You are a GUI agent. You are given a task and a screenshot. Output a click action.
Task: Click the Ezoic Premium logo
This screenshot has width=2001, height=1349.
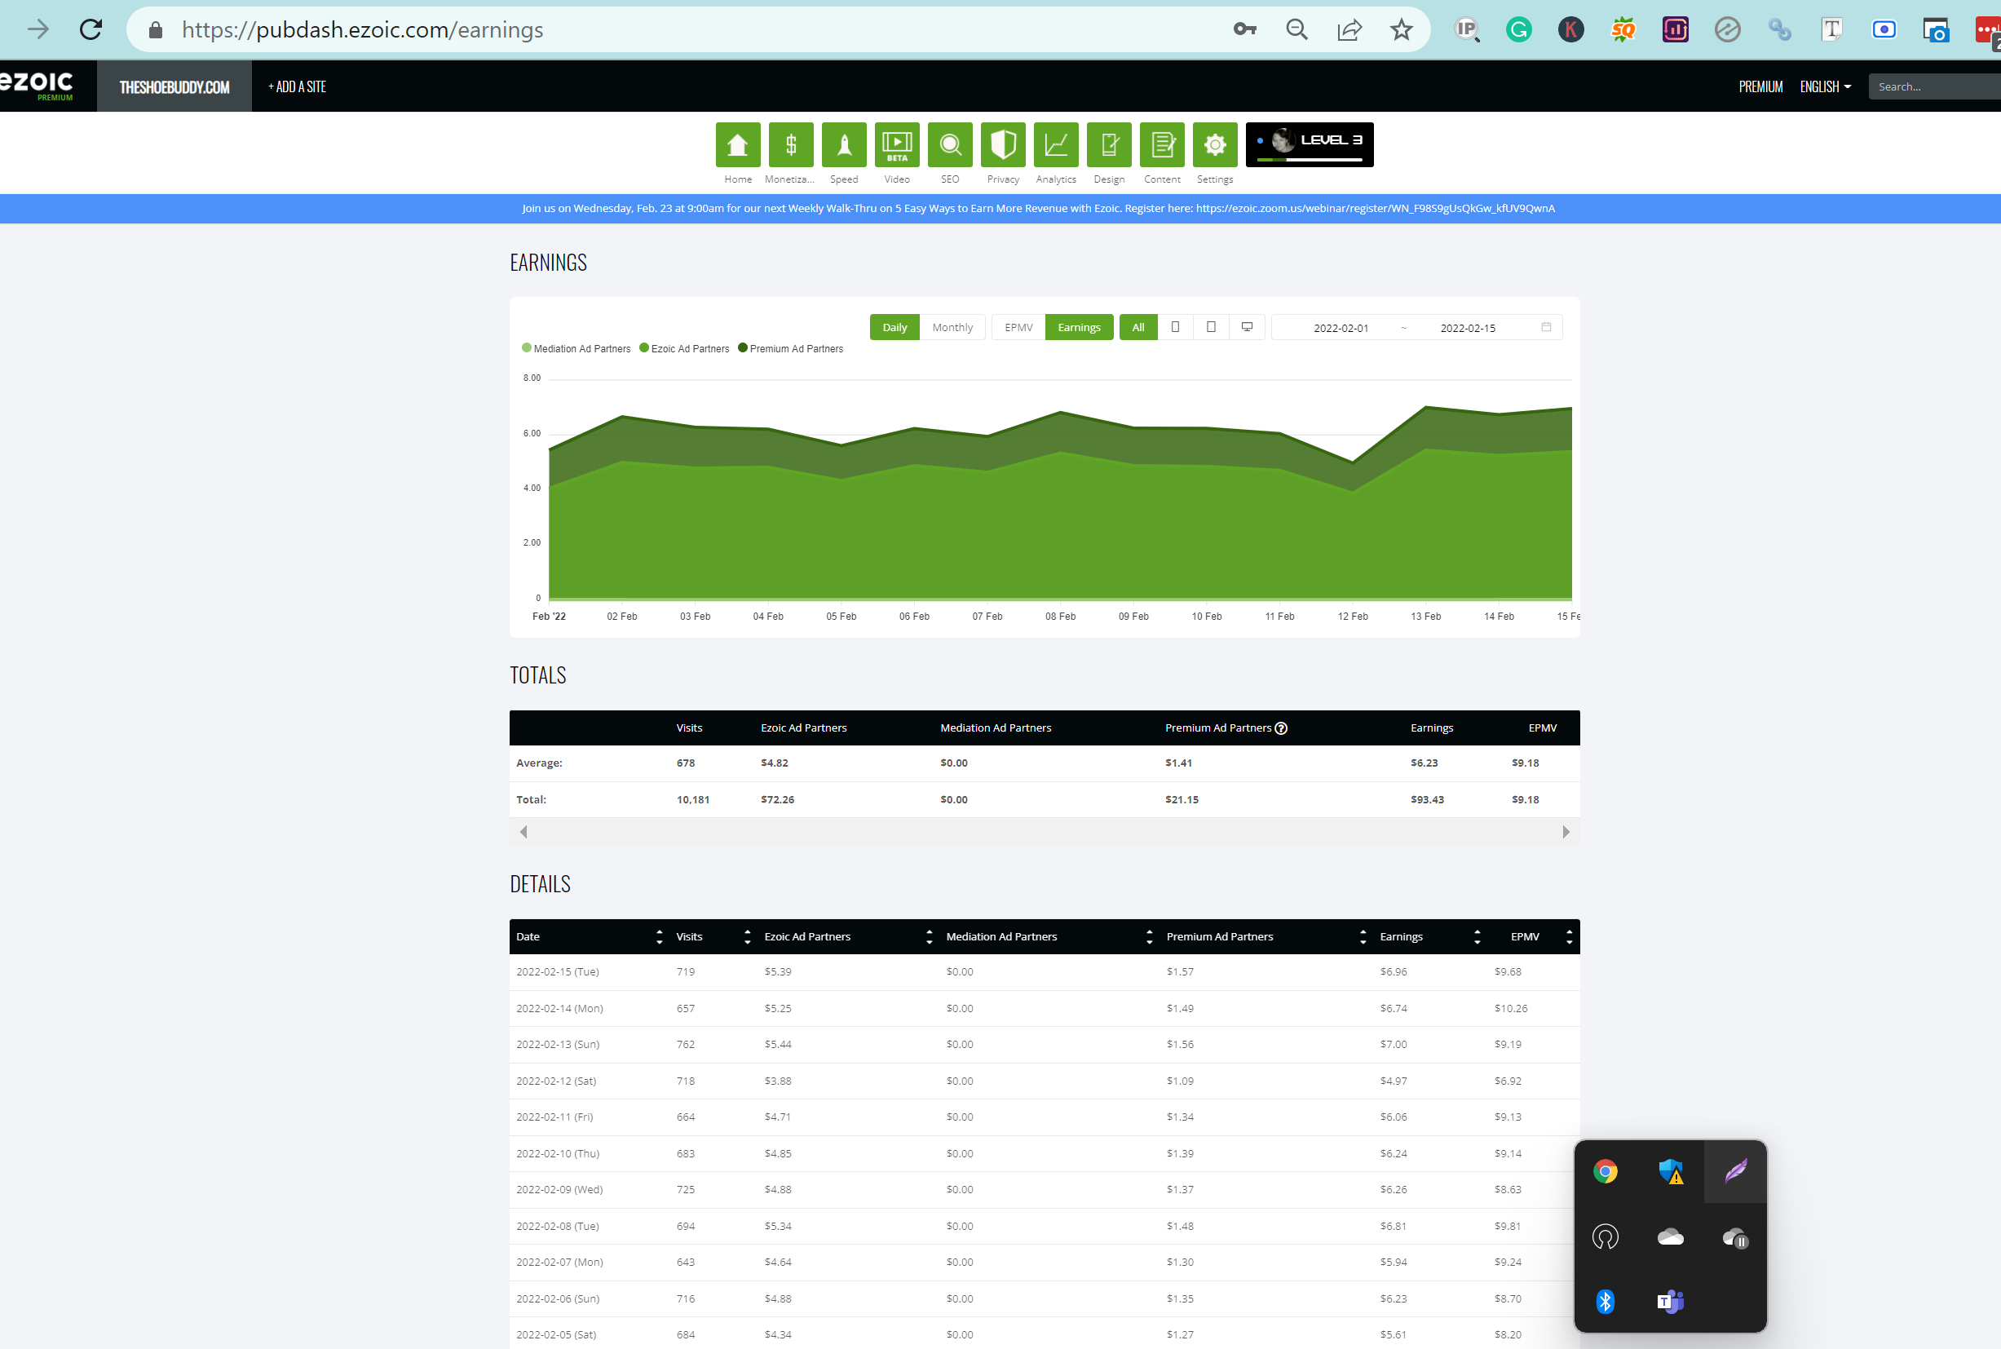(36, 85)
